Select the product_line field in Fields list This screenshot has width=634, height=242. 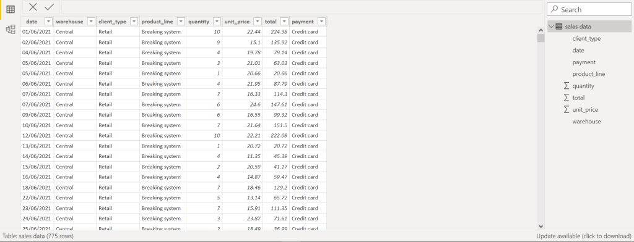[x=589, y=74]
